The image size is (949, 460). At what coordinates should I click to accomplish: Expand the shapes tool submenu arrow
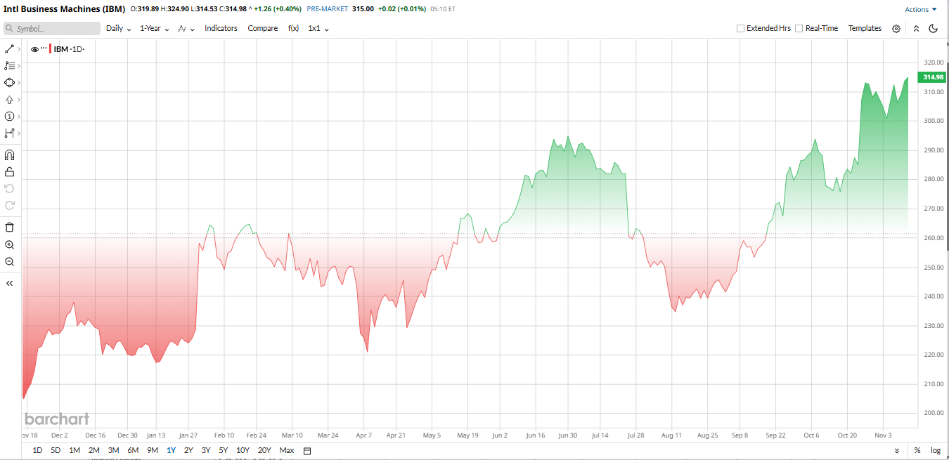point(19,83)
